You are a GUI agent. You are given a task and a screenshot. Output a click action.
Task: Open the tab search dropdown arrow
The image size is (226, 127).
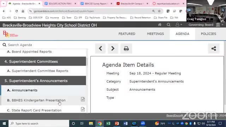pyautogui.click(x=4, y=4)
